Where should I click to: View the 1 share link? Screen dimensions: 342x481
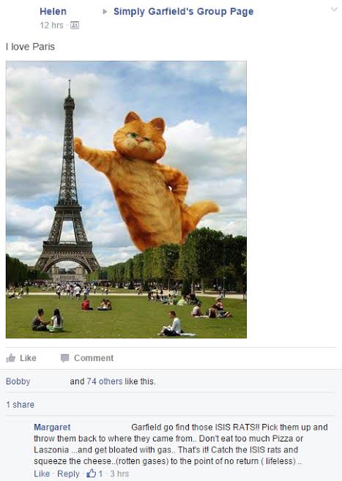[20, 405]
